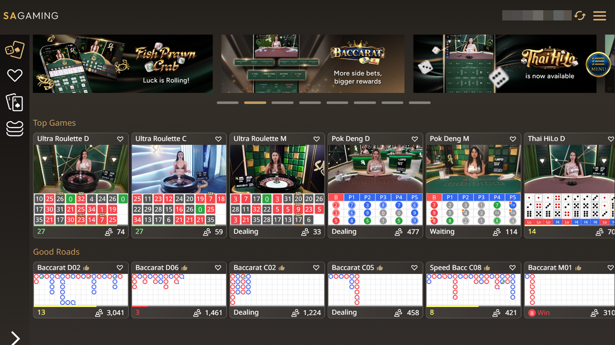The width and height of the screenshot is (615, 345).
Task: Click the round gold MENU button
Action: point(598,64)
